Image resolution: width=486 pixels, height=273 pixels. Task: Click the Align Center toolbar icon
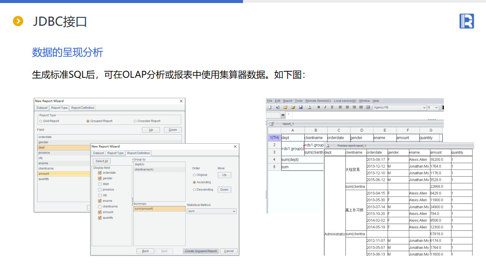(x=347, y=107)
